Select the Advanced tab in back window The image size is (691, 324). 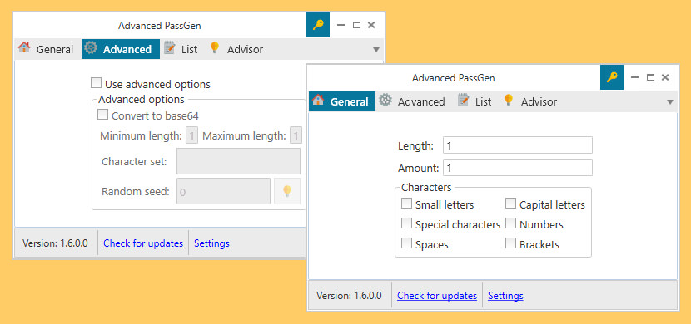coord(121,49)
